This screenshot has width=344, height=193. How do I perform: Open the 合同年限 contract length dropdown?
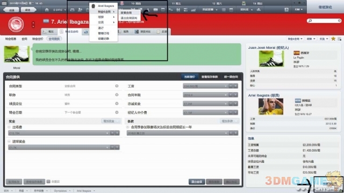(x=205, y=95)
